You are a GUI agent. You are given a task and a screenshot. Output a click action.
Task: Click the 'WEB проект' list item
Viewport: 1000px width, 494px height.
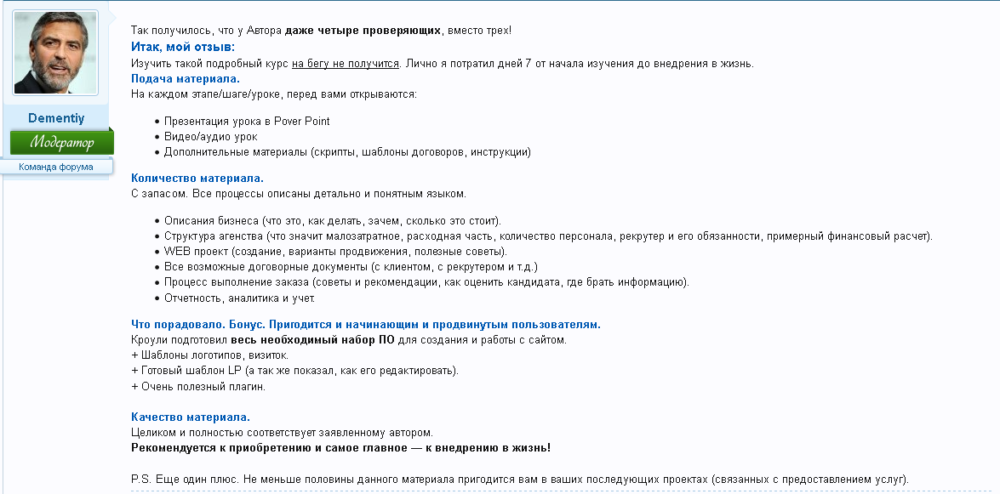tap(335, 252)
